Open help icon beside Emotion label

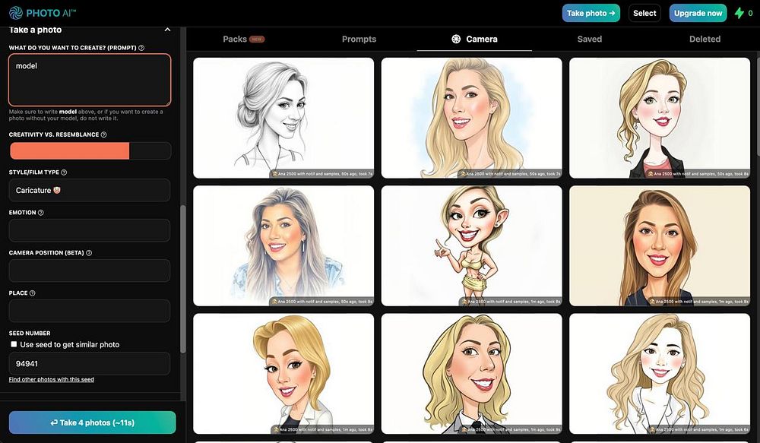pos(41,213)
